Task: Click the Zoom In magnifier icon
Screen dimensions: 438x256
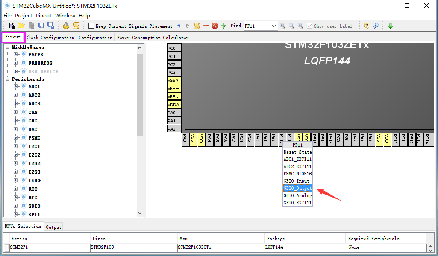Action: pyautogui.click(x=283, y=26)
